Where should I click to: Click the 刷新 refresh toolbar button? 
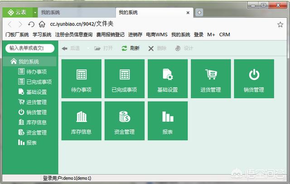pos(130,49)
